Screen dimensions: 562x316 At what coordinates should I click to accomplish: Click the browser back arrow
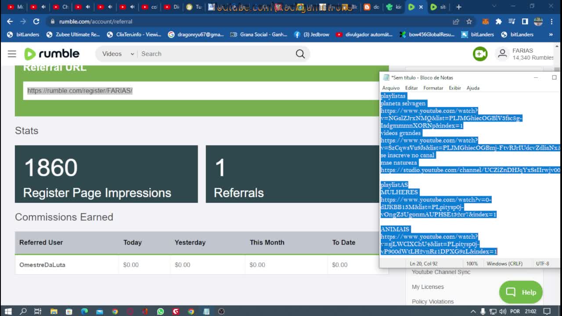10,21
